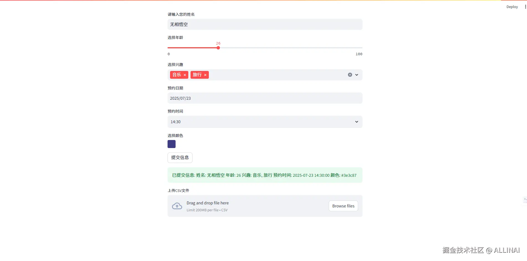Click the 音乐 tag label
The height and width of the screenshot is (261, 527).
point(177,75)
